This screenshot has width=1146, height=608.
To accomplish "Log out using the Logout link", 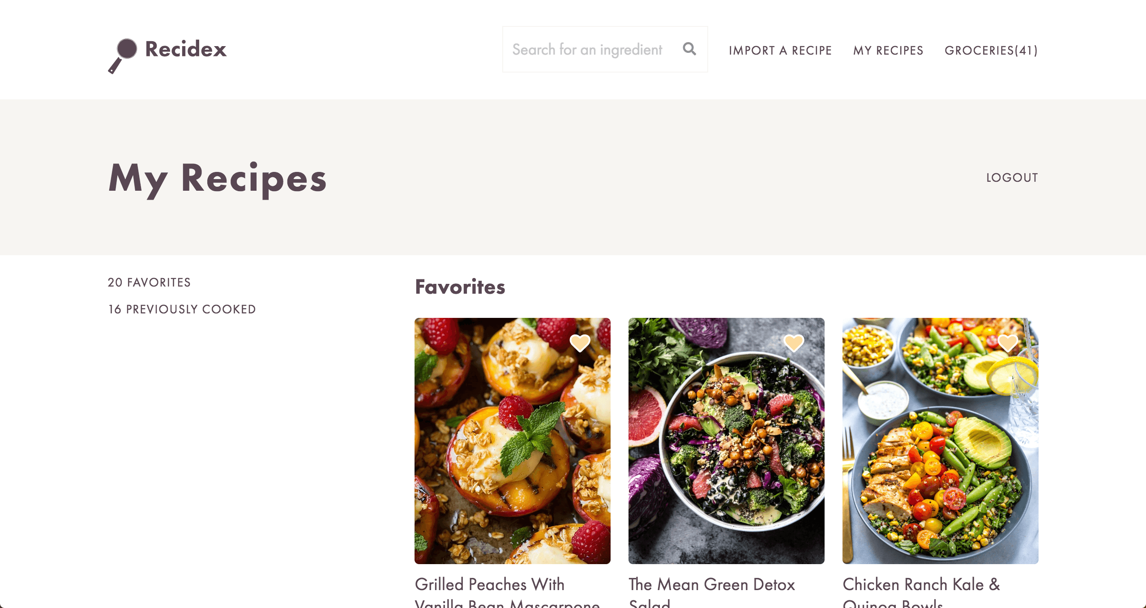I will point(1012,178).
